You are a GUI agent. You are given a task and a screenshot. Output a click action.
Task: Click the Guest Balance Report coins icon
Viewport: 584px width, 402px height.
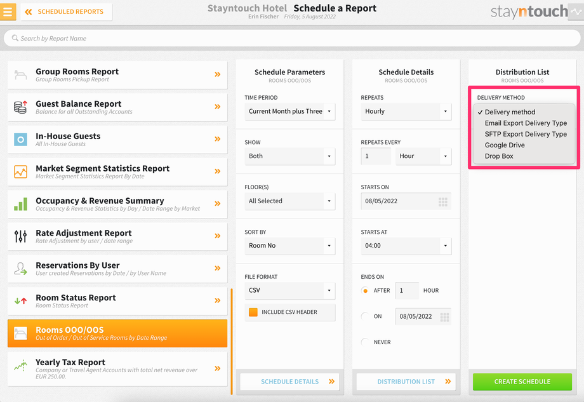pos(20,107)
